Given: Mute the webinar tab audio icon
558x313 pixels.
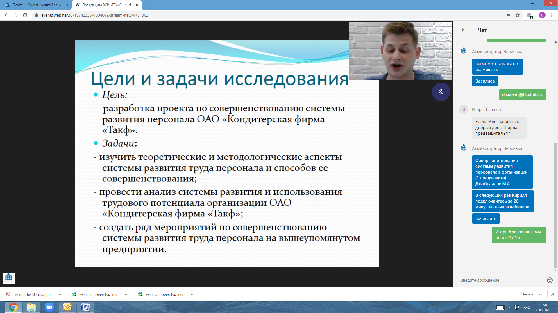Looking at the screenshot, I should click(130, 5).
